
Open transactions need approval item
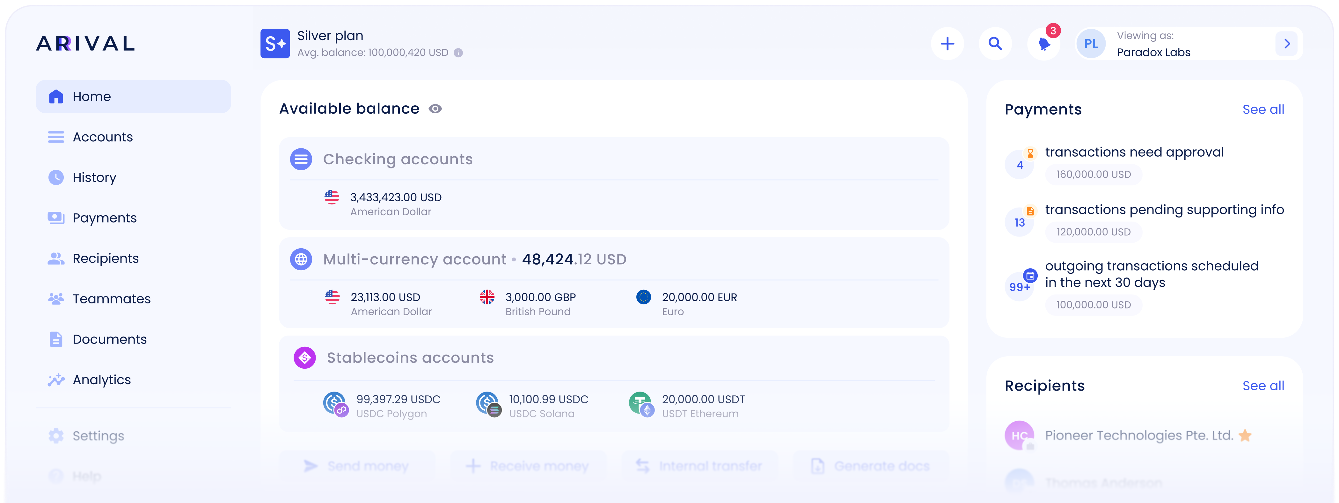1134,152
